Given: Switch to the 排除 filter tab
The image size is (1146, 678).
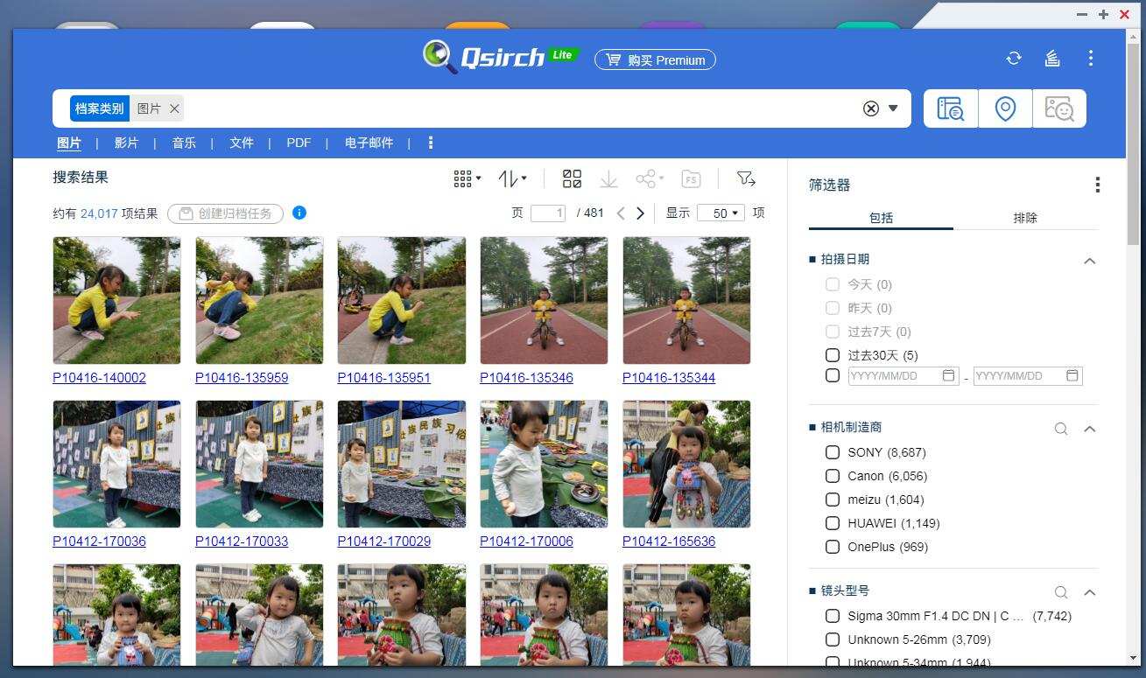Looking at the screenshot, I should click(1024, 218).
